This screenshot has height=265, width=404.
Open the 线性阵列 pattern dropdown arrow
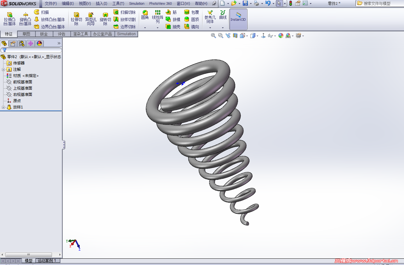(x=158, y=28)
